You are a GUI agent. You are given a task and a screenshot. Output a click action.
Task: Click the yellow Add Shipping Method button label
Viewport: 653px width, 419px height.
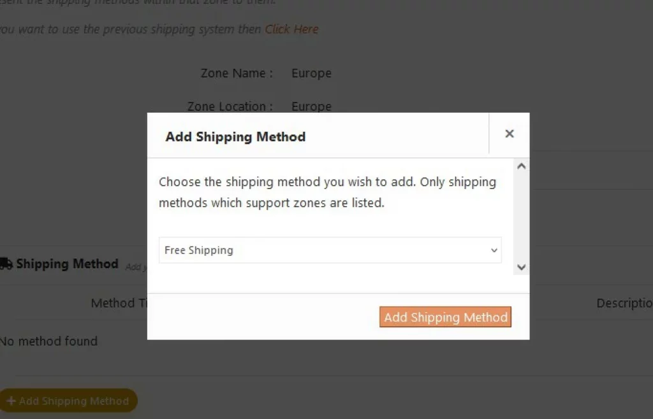click(74, 401)
